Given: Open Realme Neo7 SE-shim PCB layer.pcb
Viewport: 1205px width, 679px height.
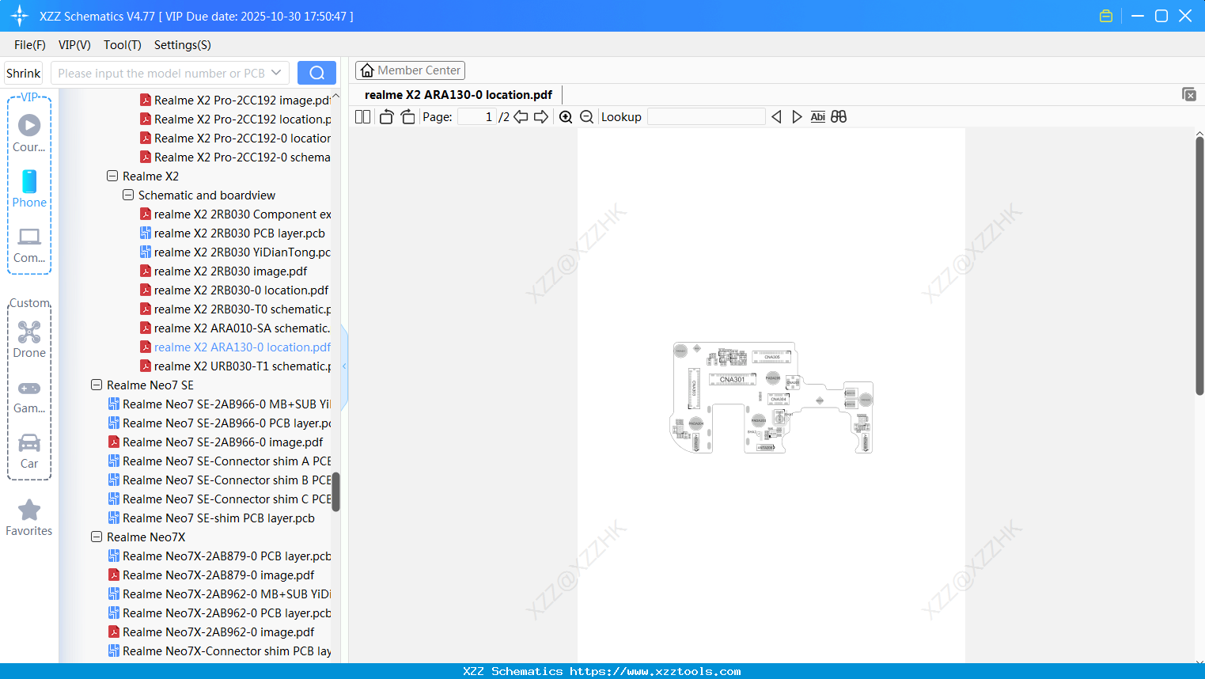Looking at the screenshot, I should [x=211, y=518].
